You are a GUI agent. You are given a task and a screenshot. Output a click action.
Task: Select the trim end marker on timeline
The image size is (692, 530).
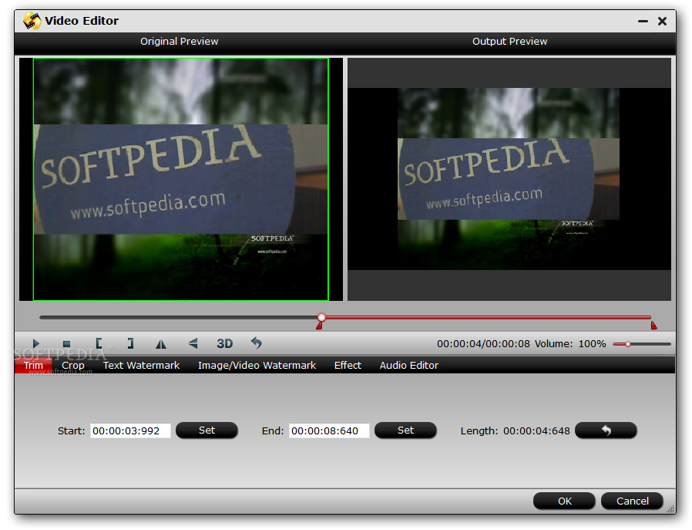point(653,326)
